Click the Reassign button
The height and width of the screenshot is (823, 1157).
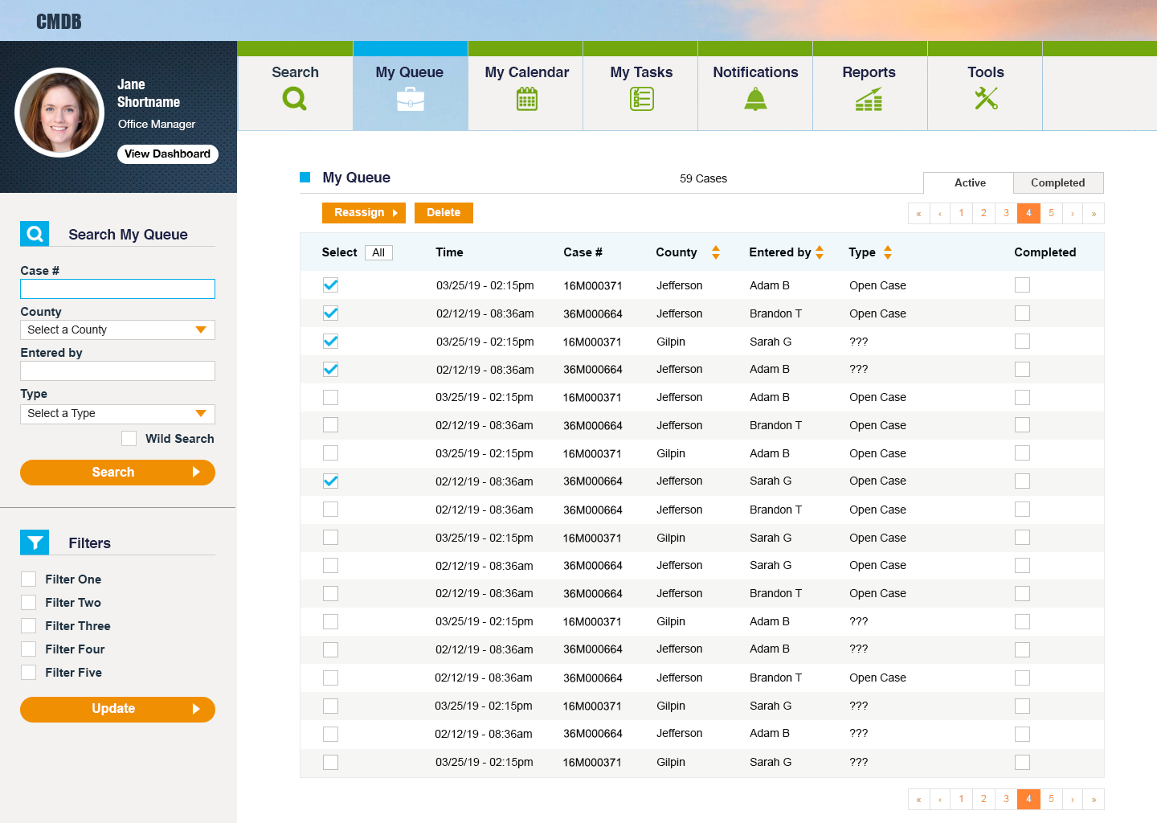[363, 213]
